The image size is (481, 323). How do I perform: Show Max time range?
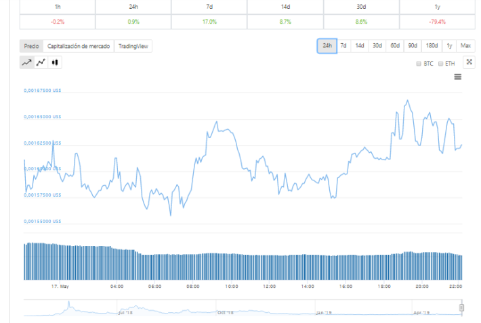[x=465, y=46]
